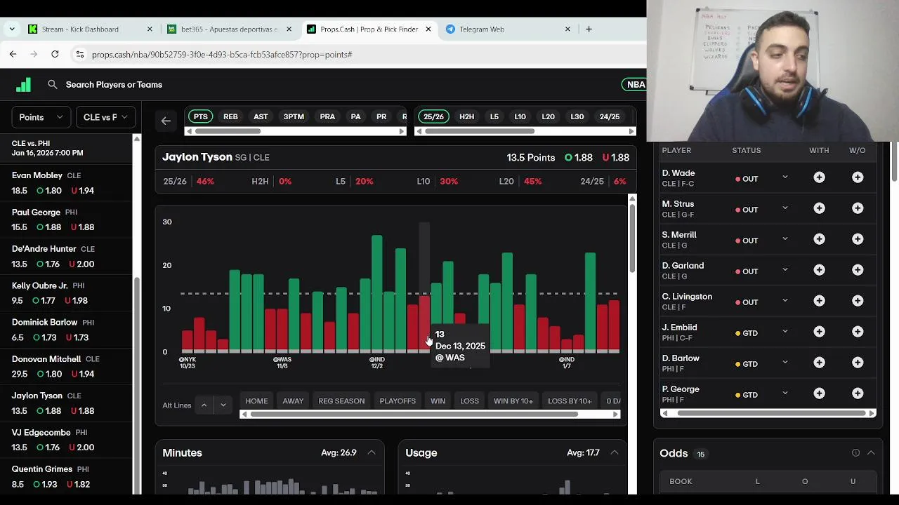Toggle WIN filter
This screenshot has height=505, width=899.
coord(438,401)
